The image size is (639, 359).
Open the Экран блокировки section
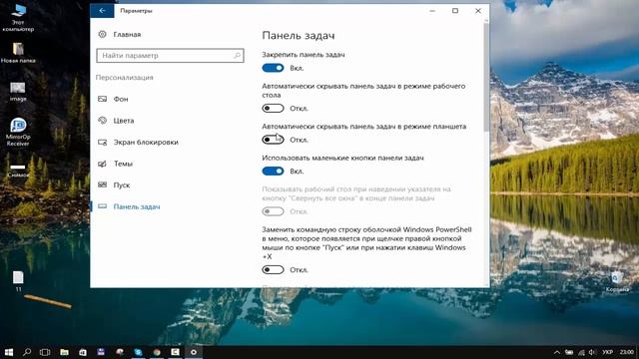click(x=146, y=142)
